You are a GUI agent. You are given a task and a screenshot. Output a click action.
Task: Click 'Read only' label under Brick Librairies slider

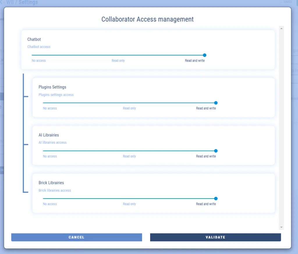129,204
